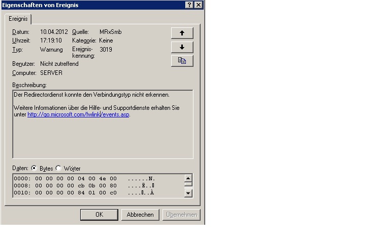390x243 pixels.
Task: Click the data scrollbar up arrow
Action: [x=188, y=178]
